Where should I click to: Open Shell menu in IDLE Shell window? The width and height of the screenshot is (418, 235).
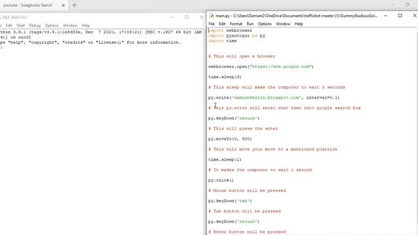[20, 25]
